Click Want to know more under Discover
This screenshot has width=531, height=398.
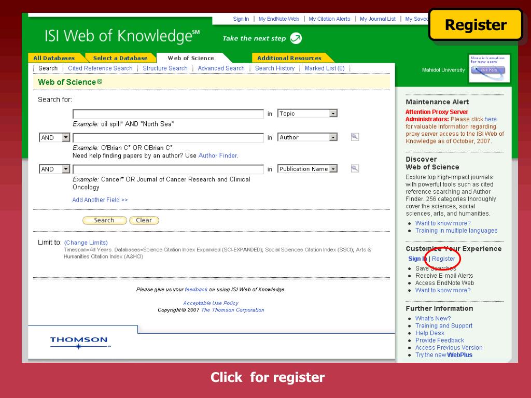tap(443, 223)
